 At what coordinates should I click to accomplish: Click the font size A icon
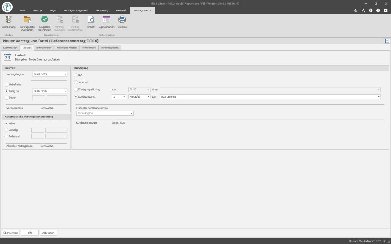pos(364,10)
